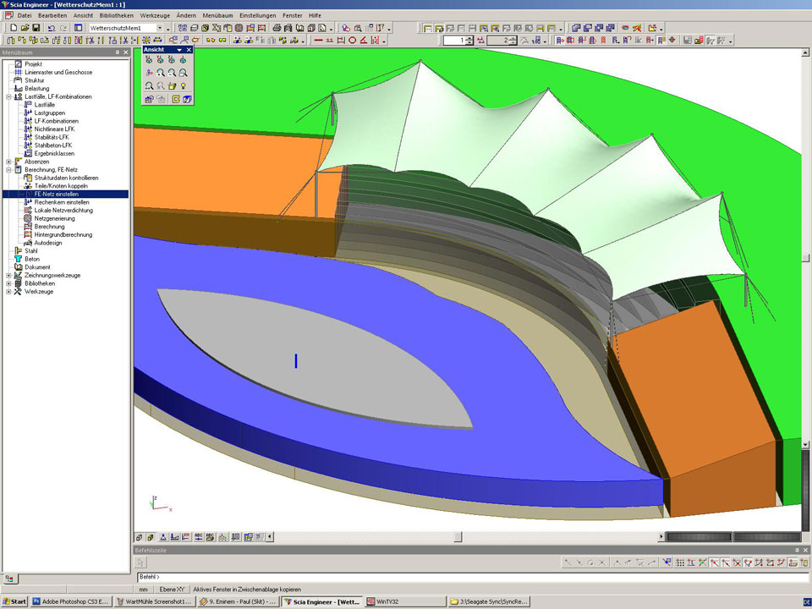Viewport: 812px width, 609px height.
Task: Switch to Adobe Photoshop CS3 in taskbar
Action: click(70, 601)
